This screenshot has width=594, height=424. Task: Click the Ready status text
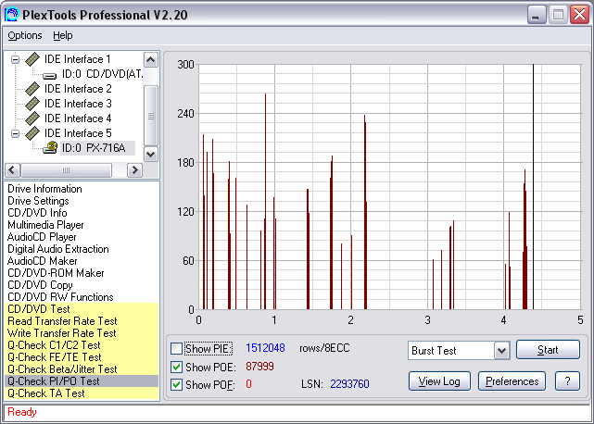tap(22, 412)
